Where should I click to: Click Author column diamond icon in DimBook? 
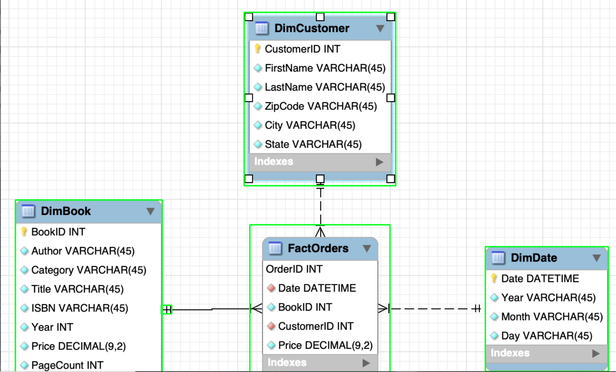pos(24,251)
